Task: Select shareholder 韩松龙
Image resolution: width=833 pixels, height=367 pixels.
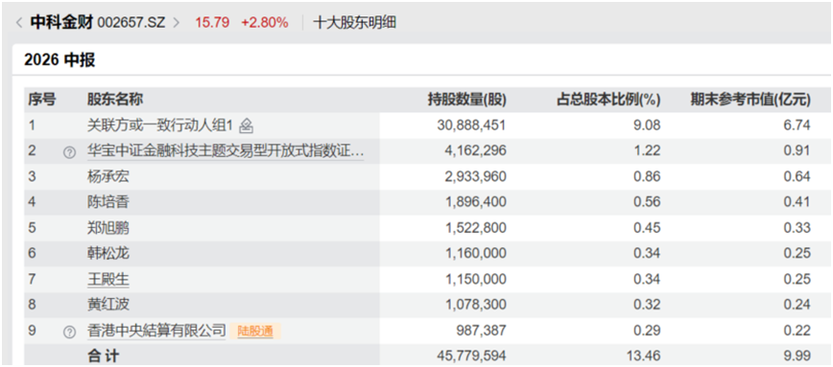Action: coord(108,253)
